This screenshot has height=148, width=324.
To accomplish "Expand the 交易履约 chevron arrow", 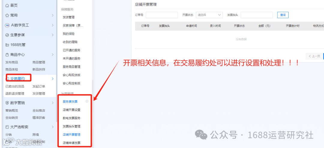I will (53, 79).
